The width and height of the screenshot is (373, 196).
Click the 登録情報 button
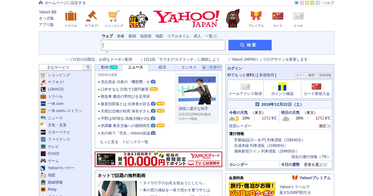coord(325,75)
